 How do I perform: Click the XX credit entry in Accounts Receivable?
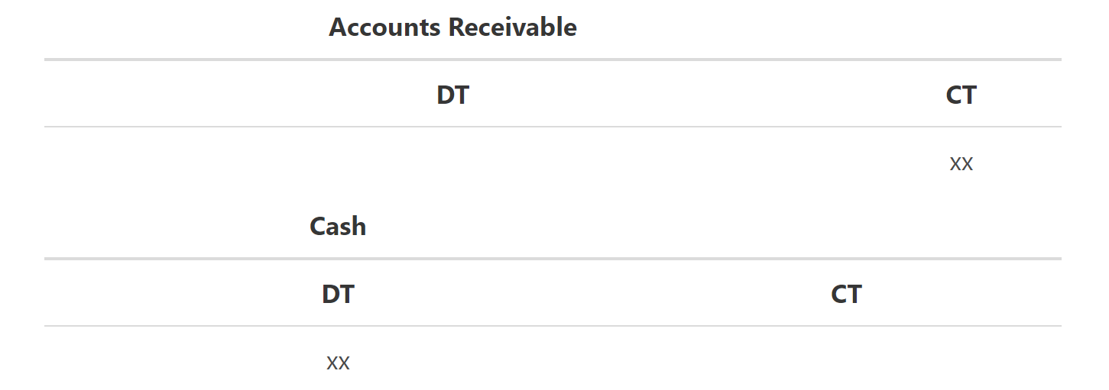[x=961, y=163]
